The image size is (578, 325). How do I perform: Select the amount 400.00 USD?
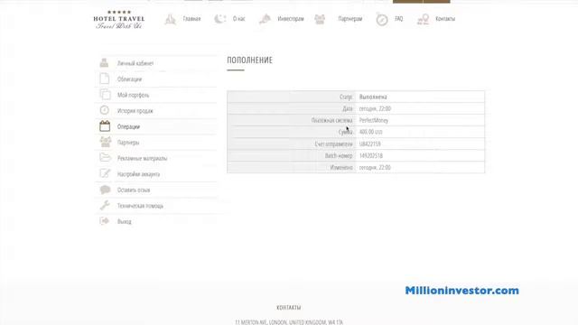click(x=371, y=132)
